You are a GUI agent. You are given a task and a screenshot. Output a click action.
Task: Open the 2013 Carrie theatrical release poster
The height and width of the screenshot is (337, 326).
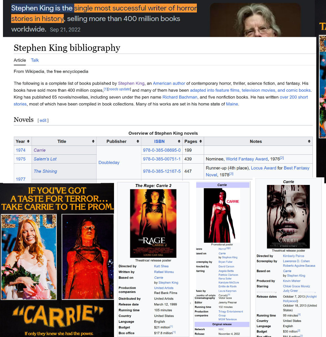[288, 217]
